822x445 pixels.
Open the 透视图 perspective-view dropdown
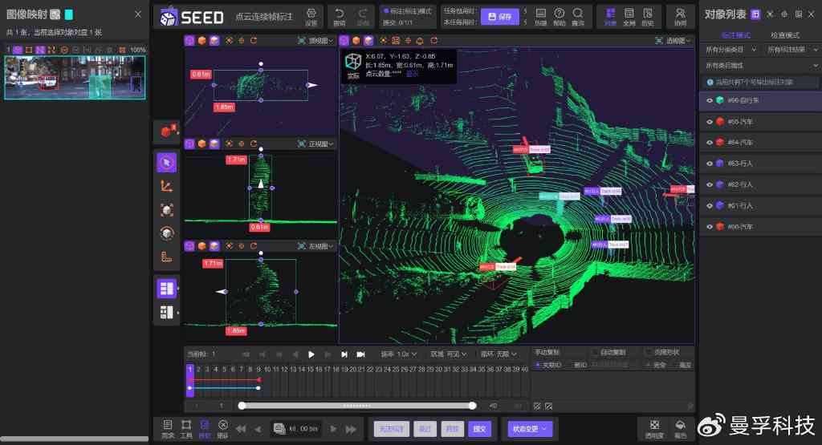673,40
